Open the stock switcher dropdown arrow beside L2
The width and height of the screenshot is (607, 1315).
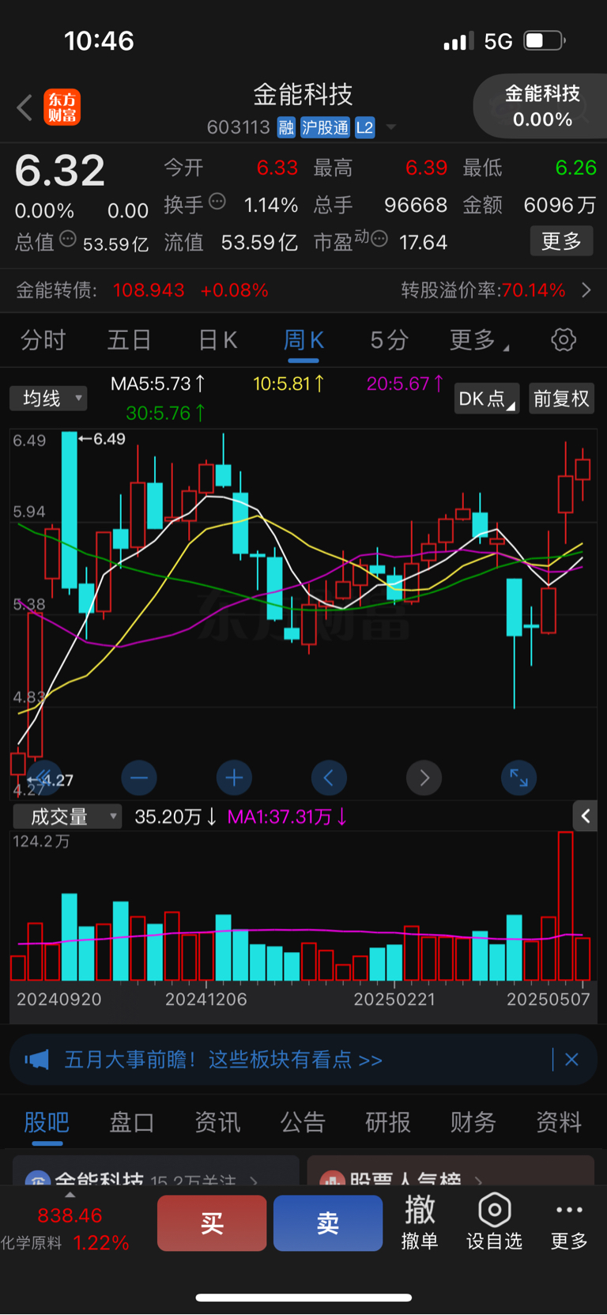tap(390, 127)
